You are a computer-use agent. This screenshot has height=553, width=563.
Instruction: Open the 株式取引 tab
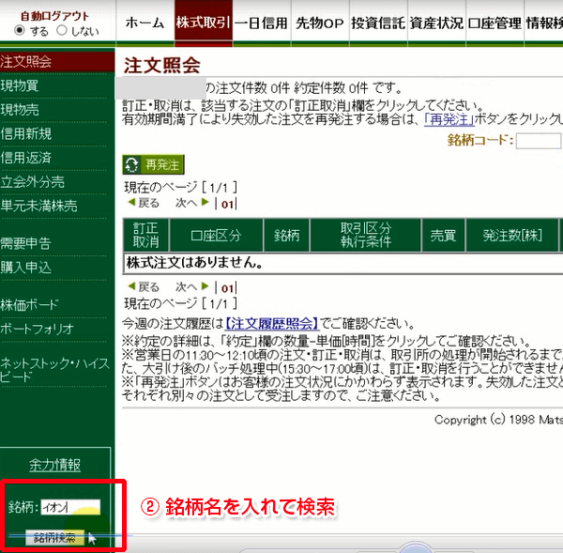204,23
